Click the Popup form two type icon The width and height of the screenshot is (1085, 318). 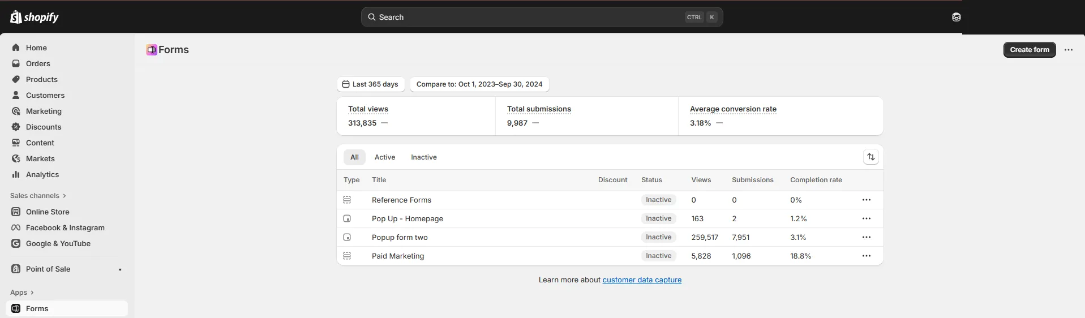(347, 237)
